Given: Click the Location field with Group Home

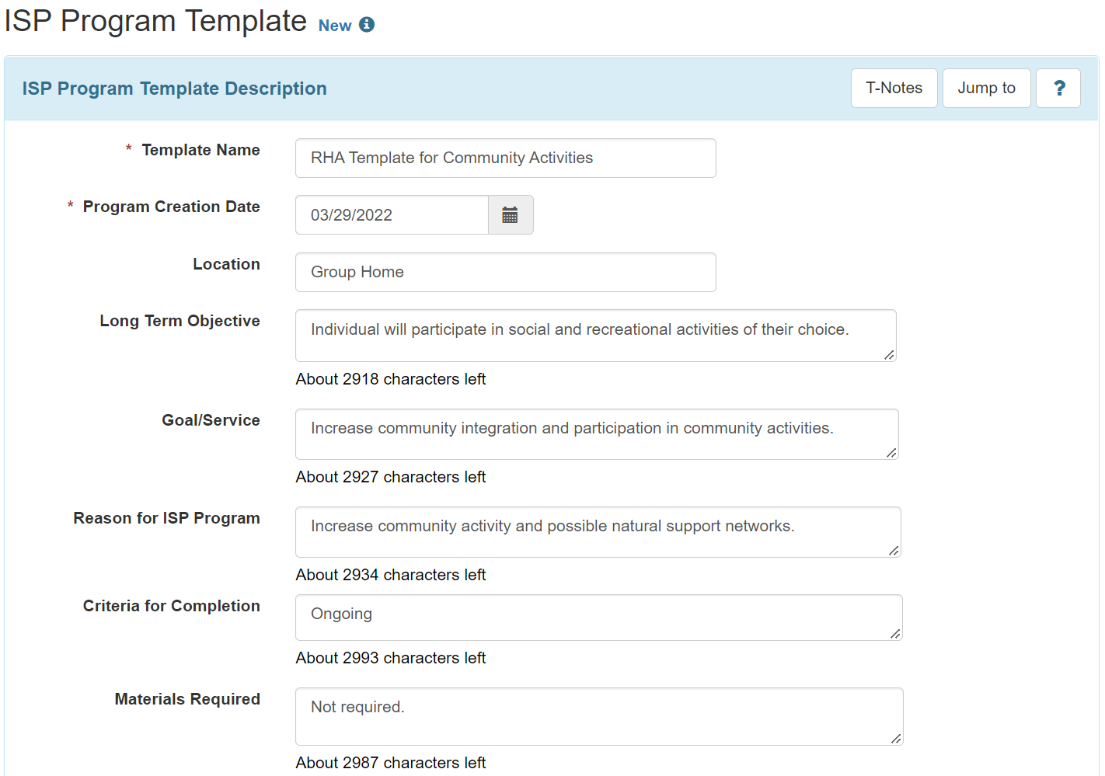Looking at the screenshot, I should click(506, 273).
